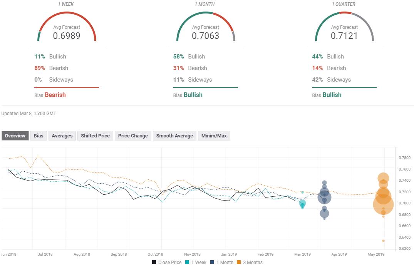Click the 0% Sideways row
Viewport: 414px width, 266px height.
tap(54, 80)
